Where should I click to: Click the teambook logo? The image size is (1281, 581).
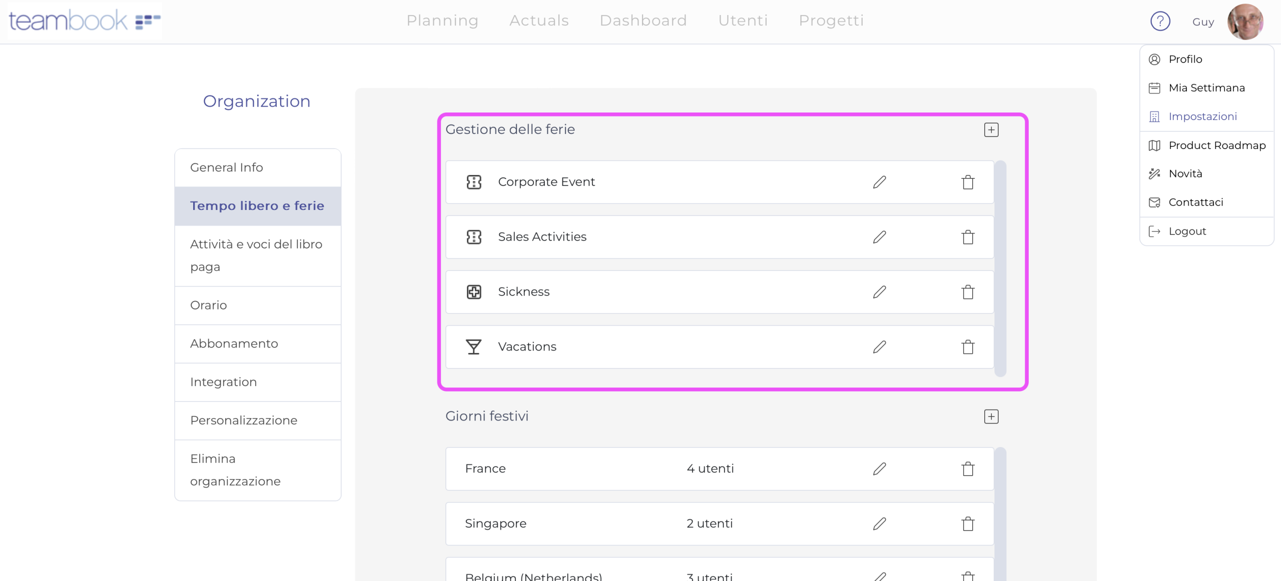[x=84, y=21]
